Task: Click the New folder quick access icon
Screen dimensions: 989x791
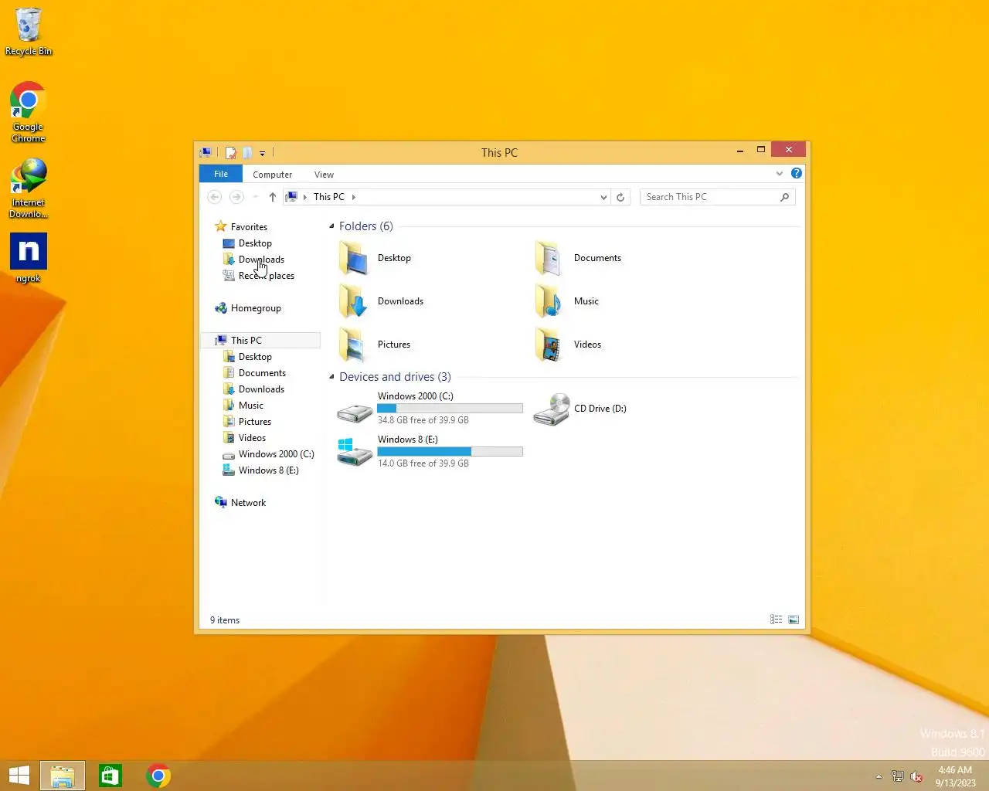Action: pos(247,153)
